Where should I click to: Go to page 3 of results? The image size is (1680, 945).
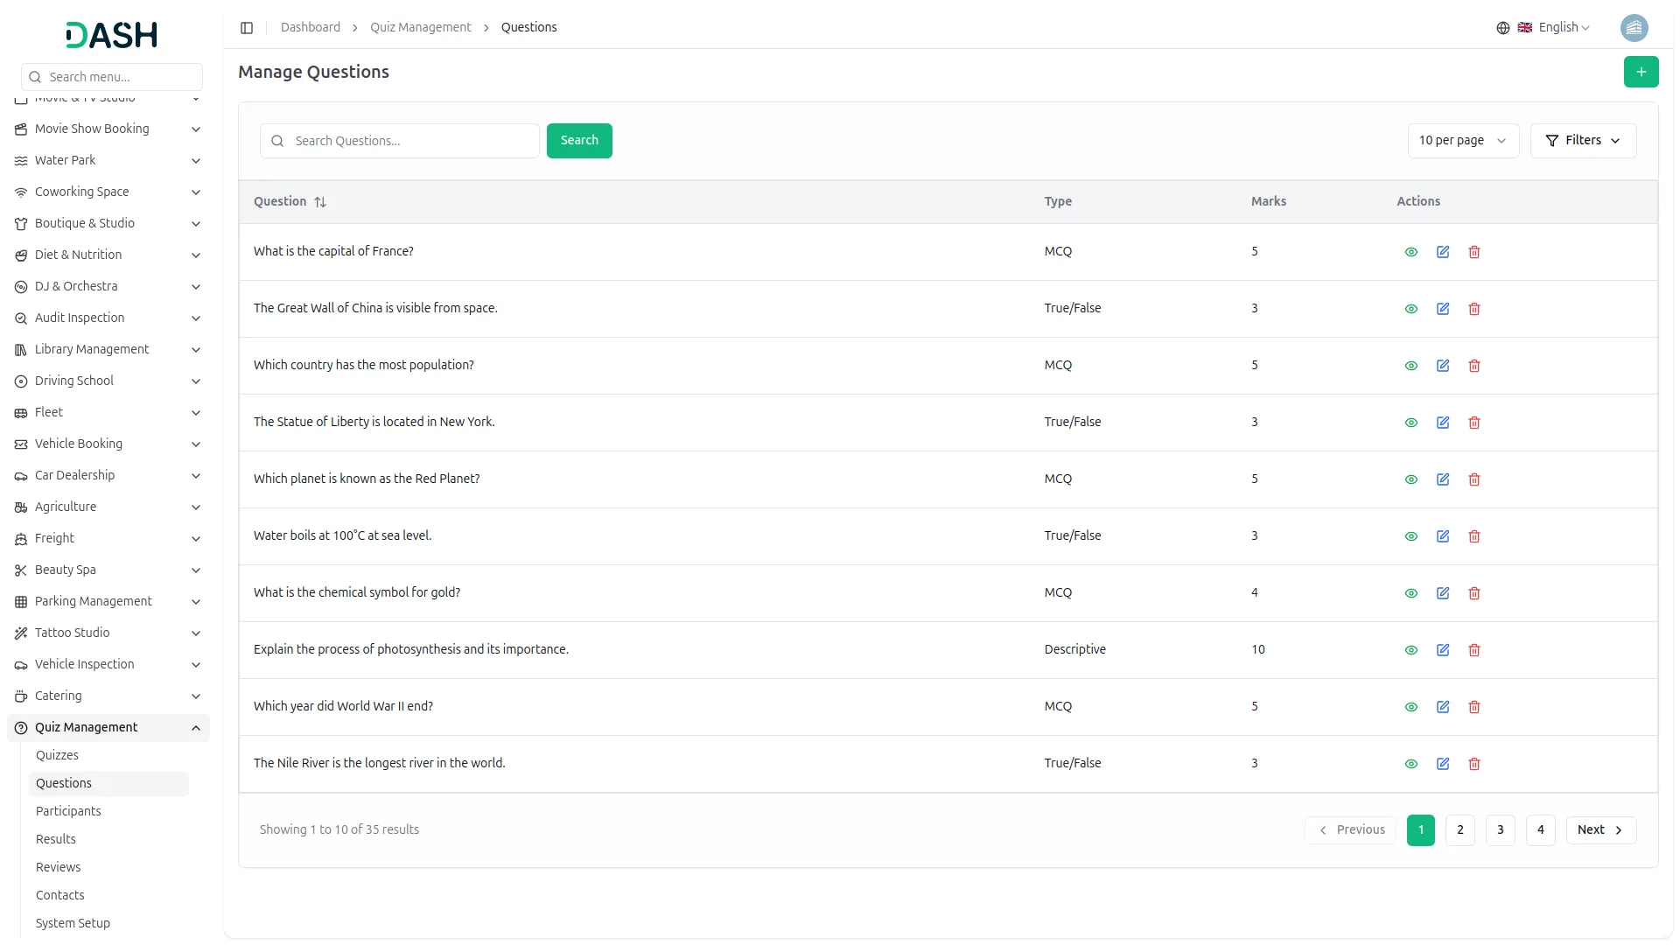pyautogui.click(x=1500, y=829)
